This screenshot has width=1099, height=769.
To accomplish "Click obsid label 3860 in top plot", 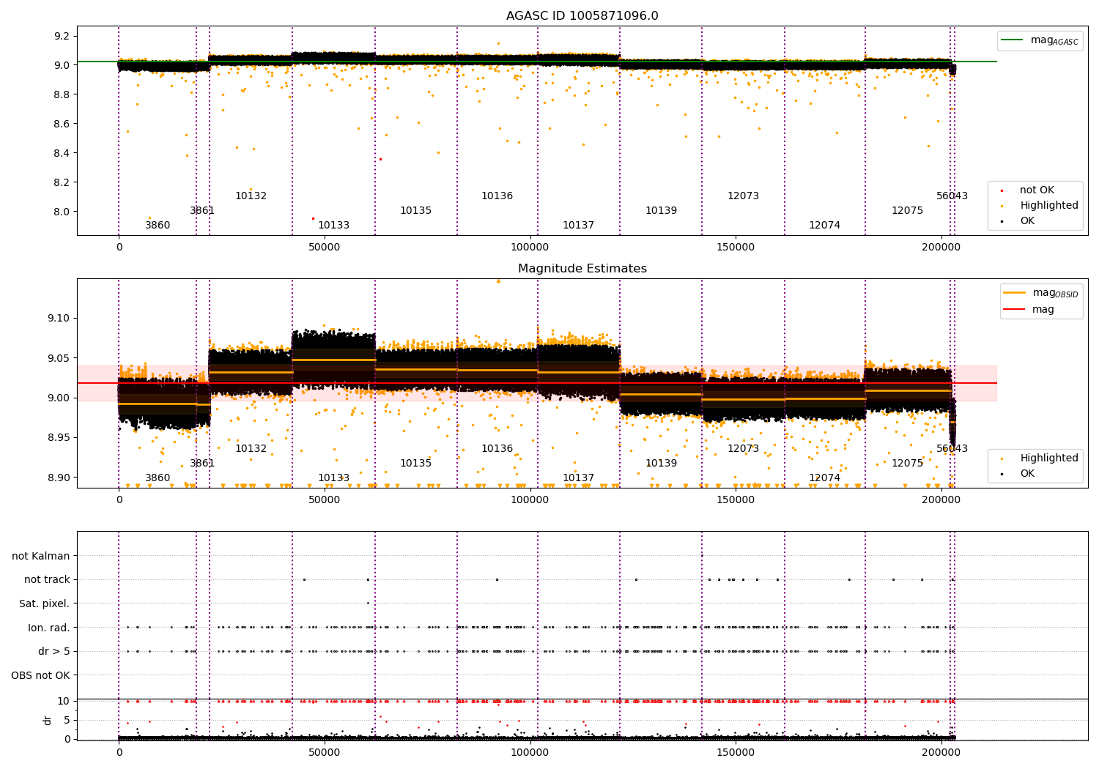I will pos(158,226).
